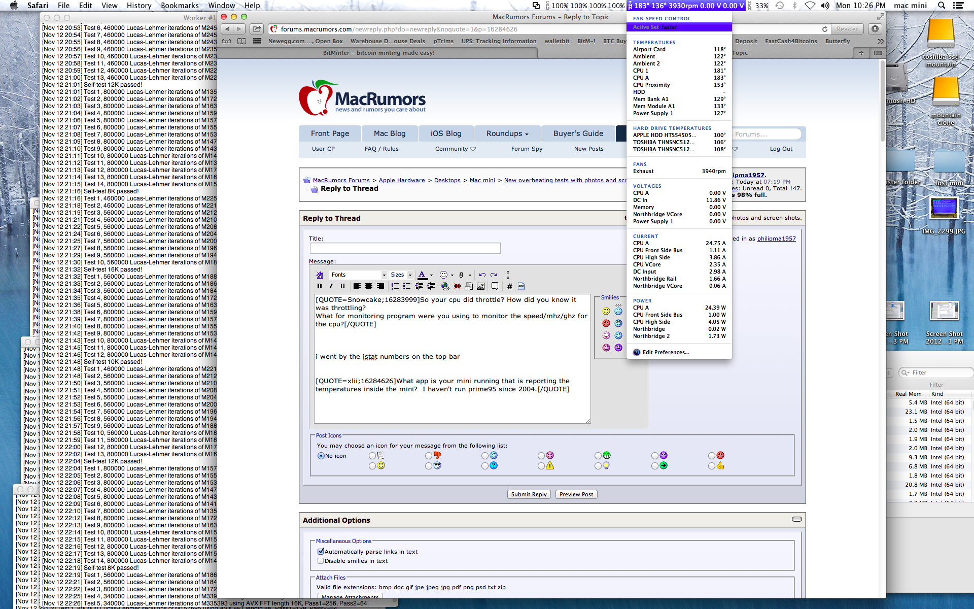Wrap selection in quote tags icon
This screenshot has width=974, height=609.
(495, 286)
